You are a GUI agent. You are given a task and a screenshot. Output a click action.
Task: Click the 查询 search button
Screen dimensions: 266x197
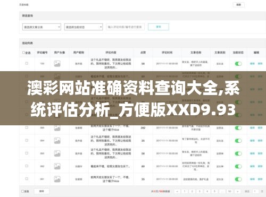pos(159,27)
